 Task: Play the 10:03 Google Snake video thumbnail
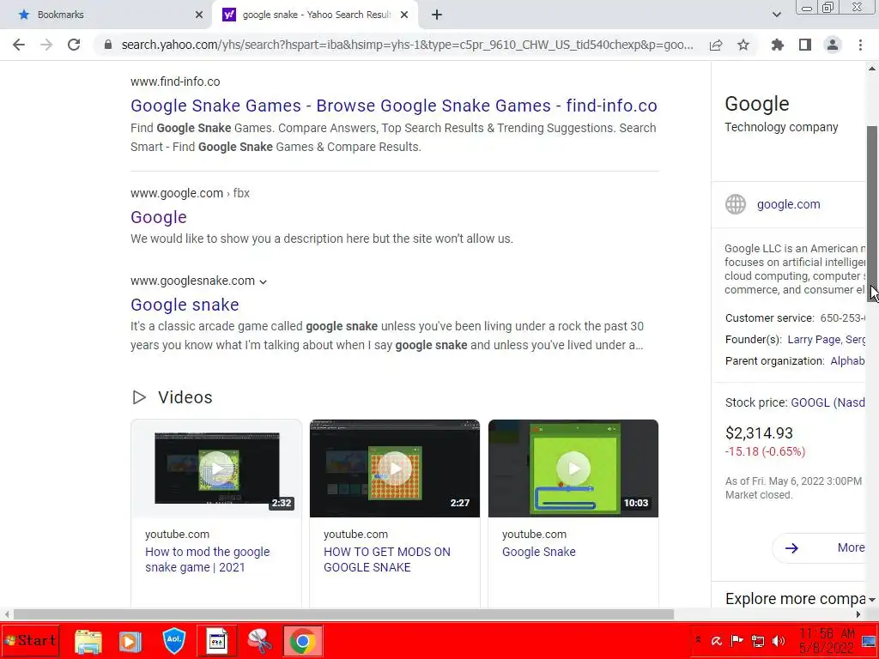[x=573, y=469]
